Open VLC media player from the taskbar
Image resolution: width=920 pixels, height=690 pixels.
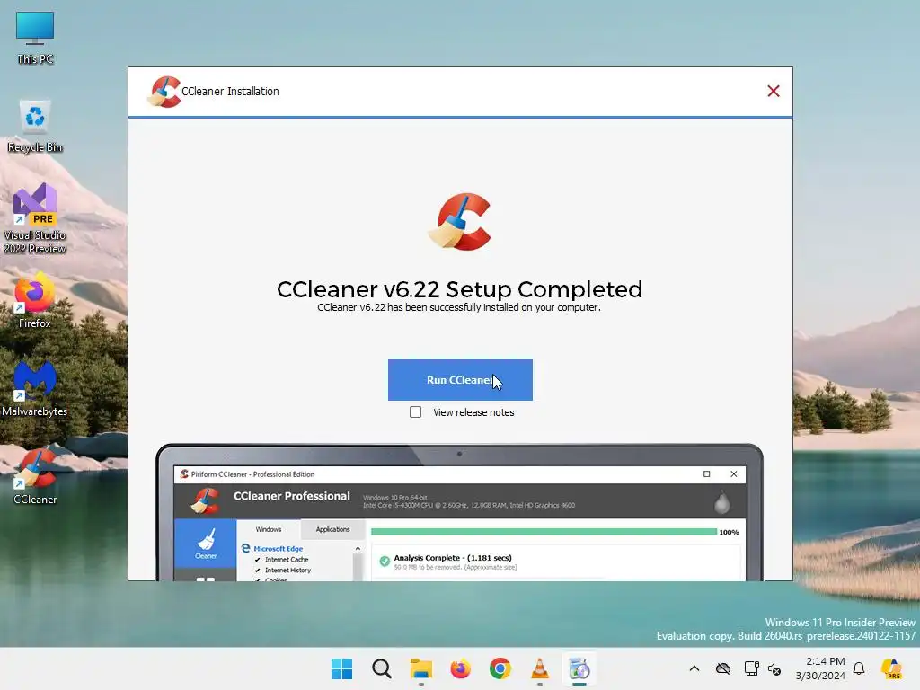click(540, 668)
